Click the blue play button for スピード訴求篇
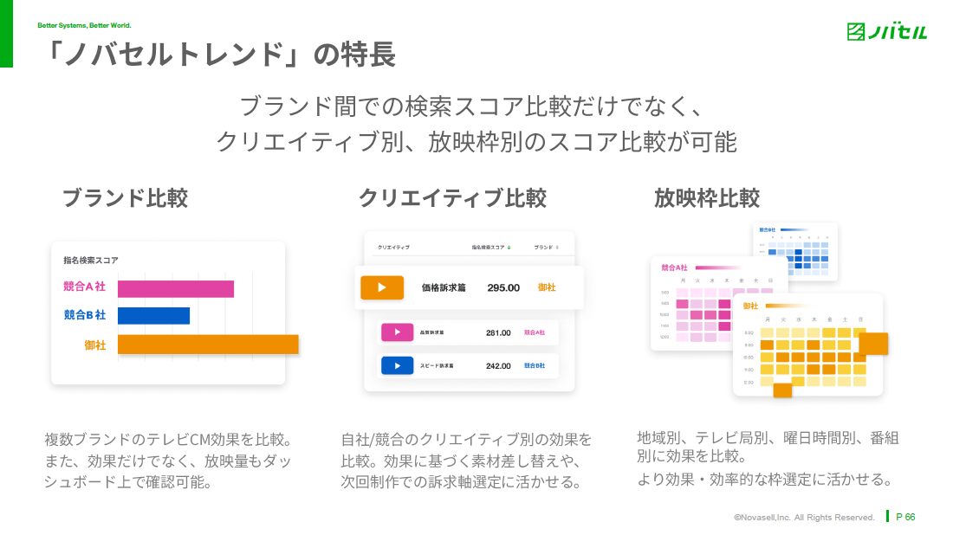Image resolution: width=953 pixels, height=535 pixels. [x=397, y=365]
